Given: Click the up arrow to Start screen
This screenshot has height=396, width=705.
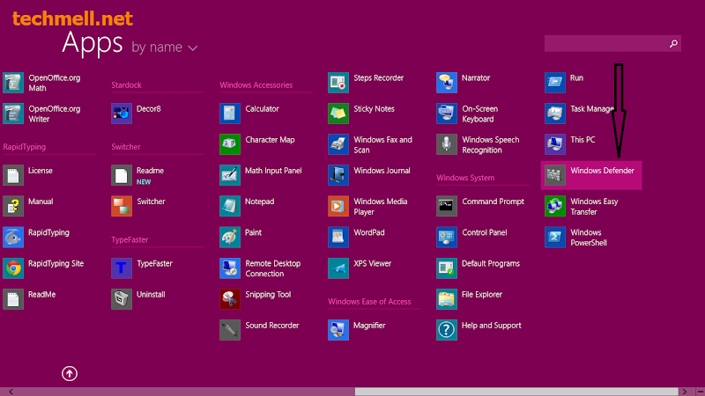Looking at the screenshot, I should pyautogui.click(x=70, y=373).
